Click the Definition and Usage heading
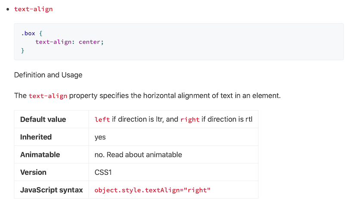This screenshot has width=353, height=206. click(48, 75)
